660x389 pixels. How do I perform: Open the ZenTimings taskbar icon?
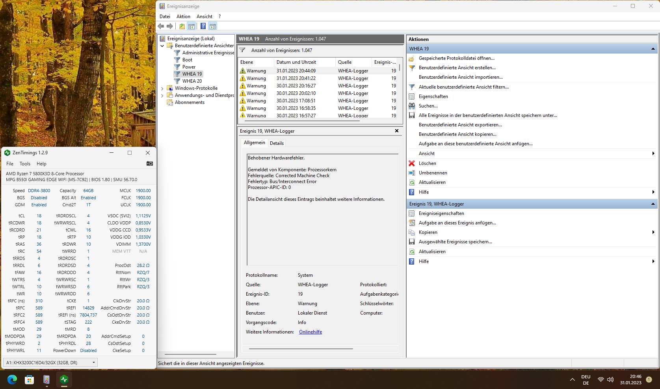point(64,380)
